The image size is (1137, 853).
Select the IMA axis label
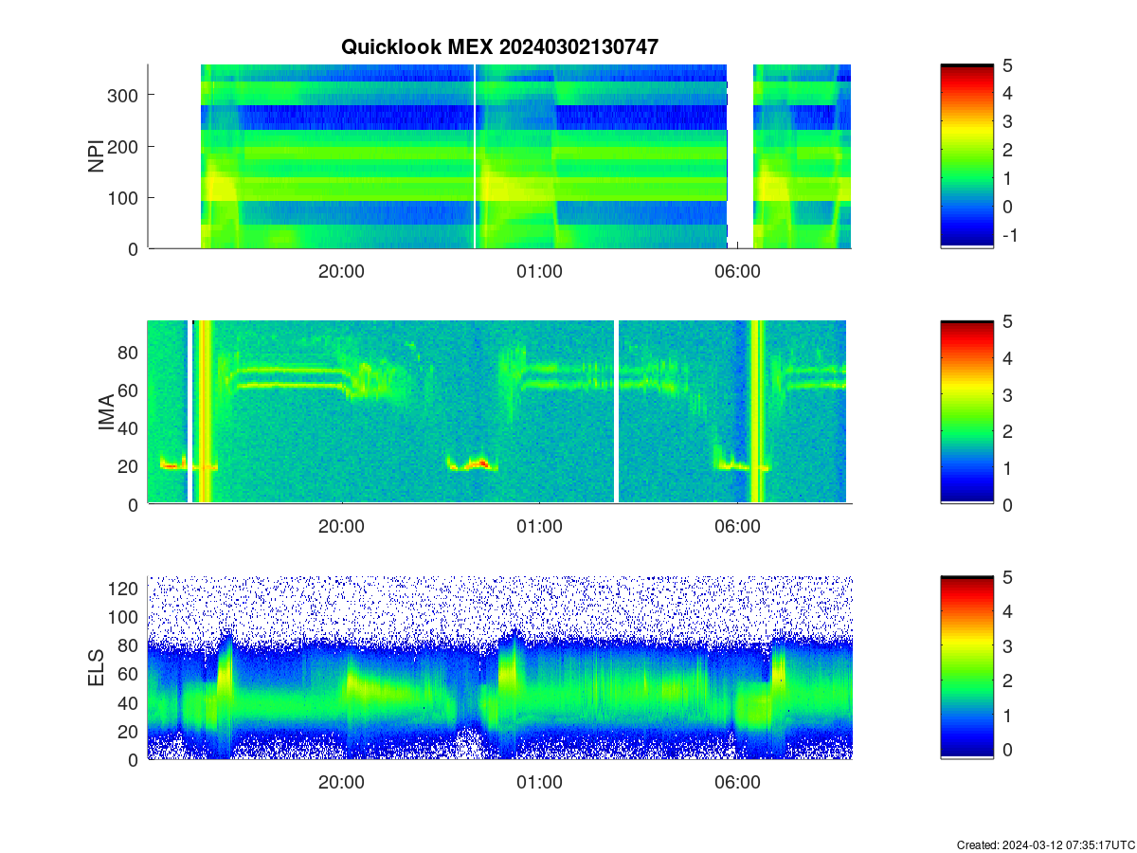click(x=106, y=412)
